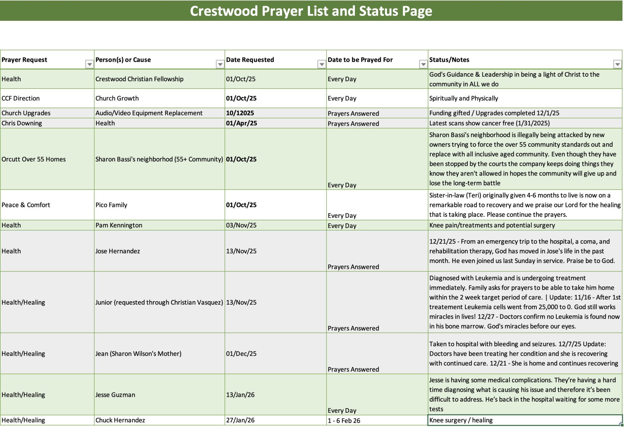This screenshot has width=624, height=430.
Task: Select the Pam Kennington cell
Action: pos(119,225)
